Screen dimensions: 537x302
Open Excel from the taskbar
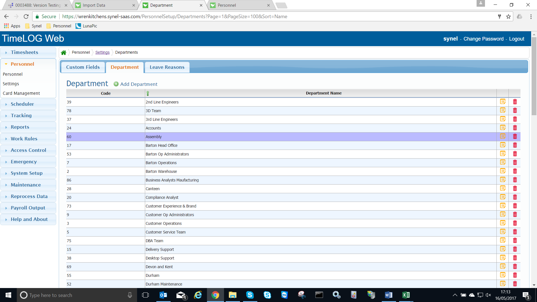tap(406, 295)
